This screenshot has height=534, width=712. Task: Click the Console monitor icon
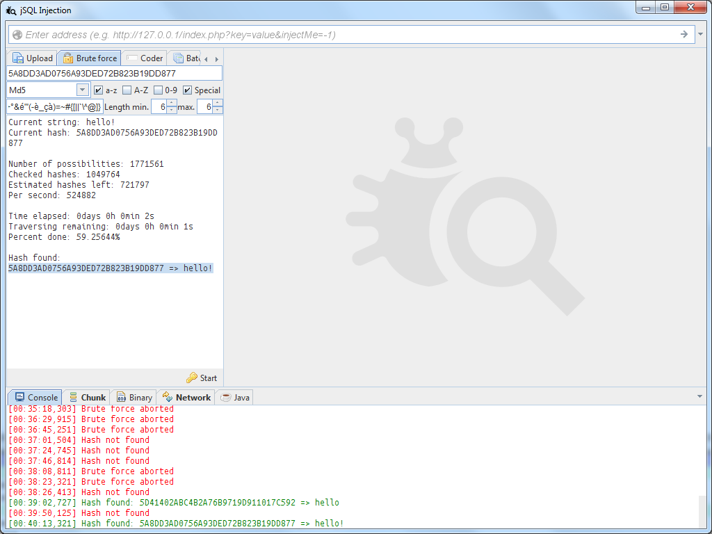pyautogui.click(x=19, y=397)
